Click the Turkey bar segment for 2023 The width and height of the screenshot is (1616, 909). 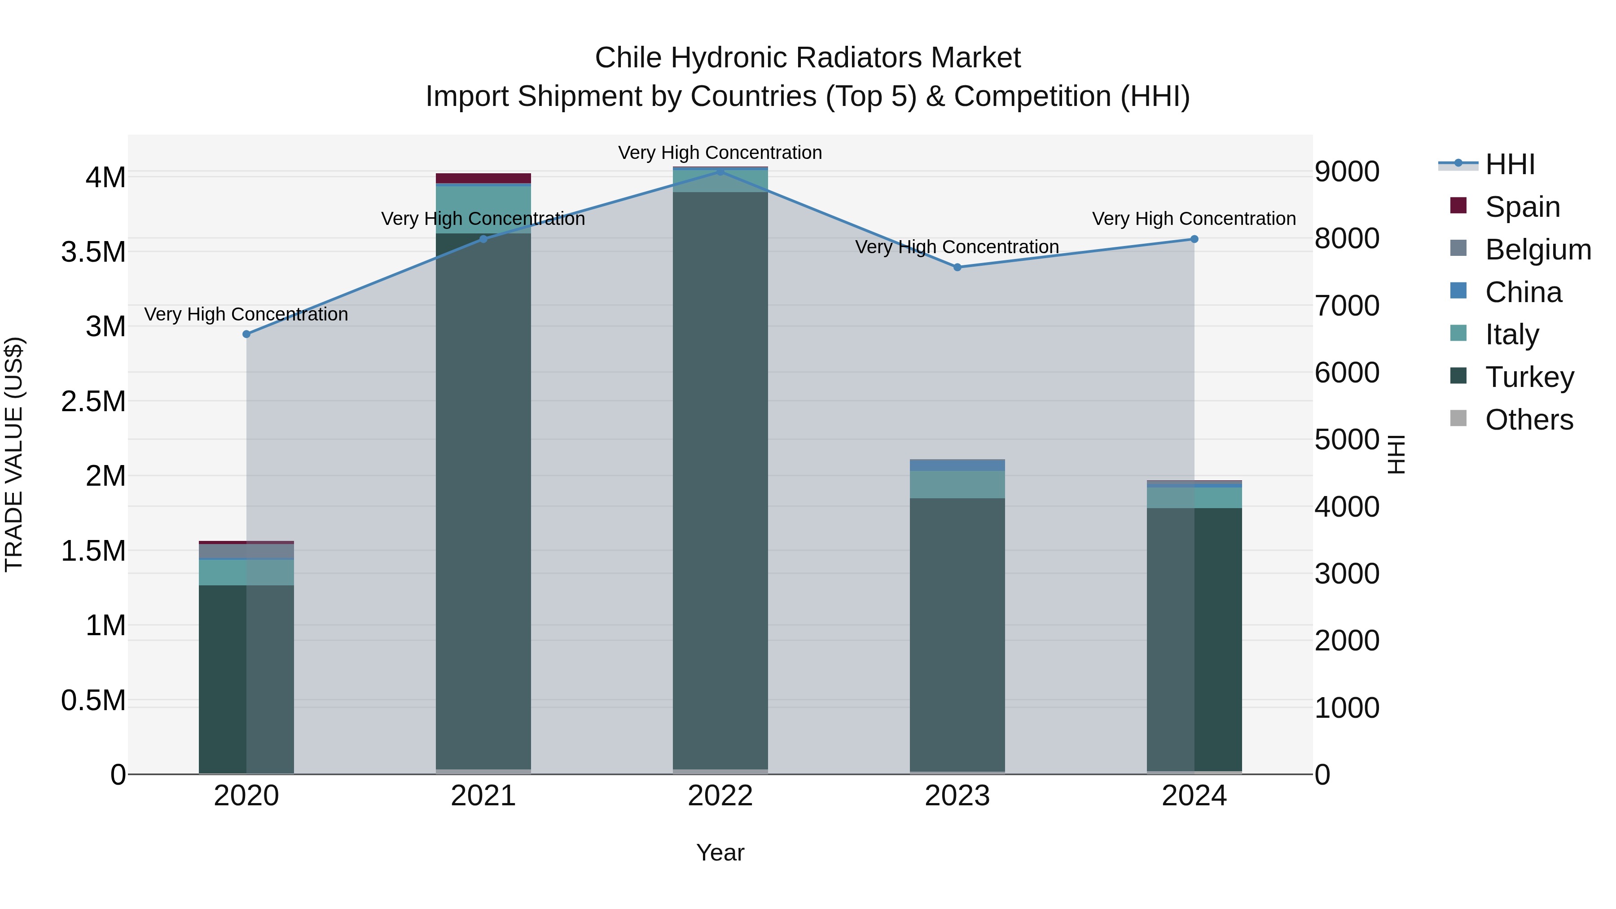(x=957, y=635)
